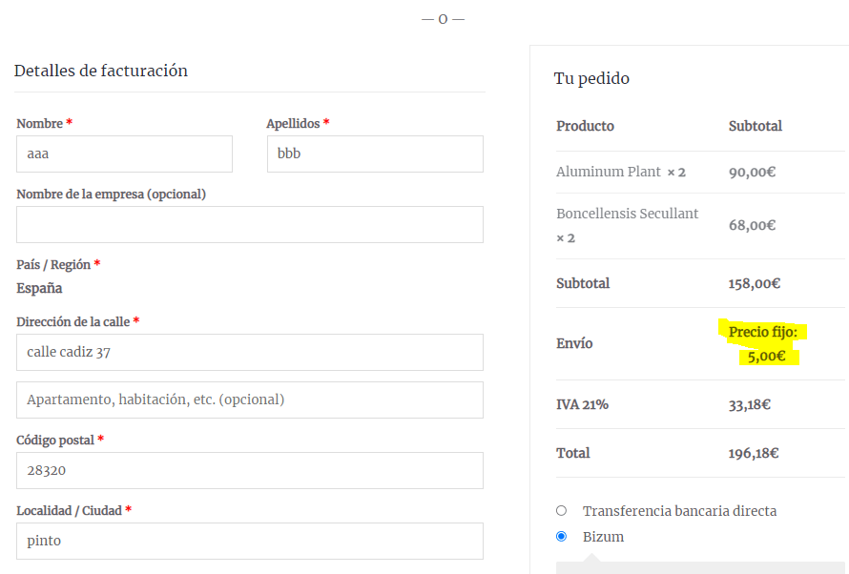Click the Apartamento, habitación optional field
The image size is (849, 574).
(250, 400)
